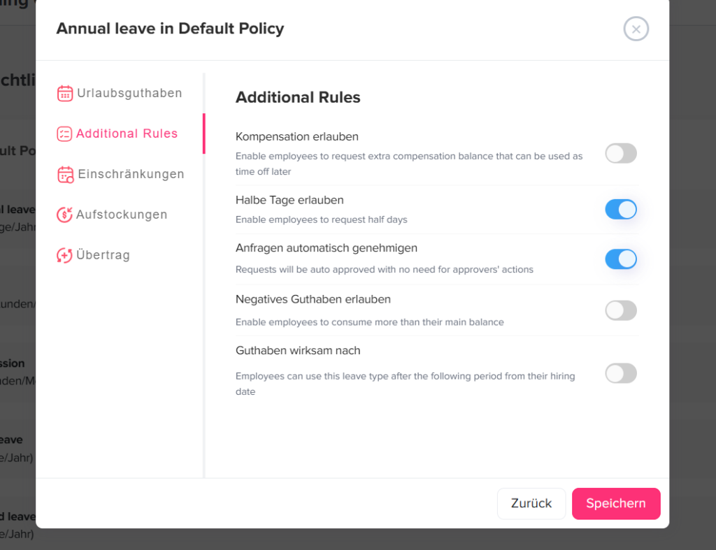Image resolution: width=716 pixels, height=550 pixels.
Task: Switch to the Einschränkungen section
Action: click(131, 175)
